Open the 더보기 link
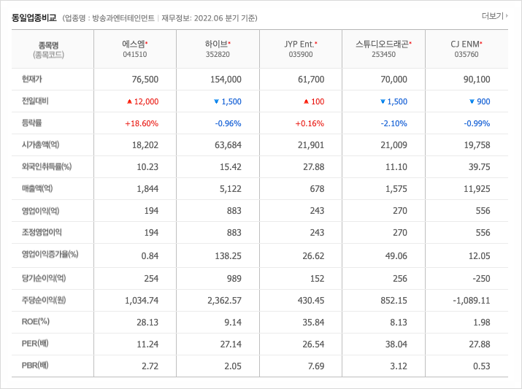This screenshot has width=522, height=389. coord(494,15)
